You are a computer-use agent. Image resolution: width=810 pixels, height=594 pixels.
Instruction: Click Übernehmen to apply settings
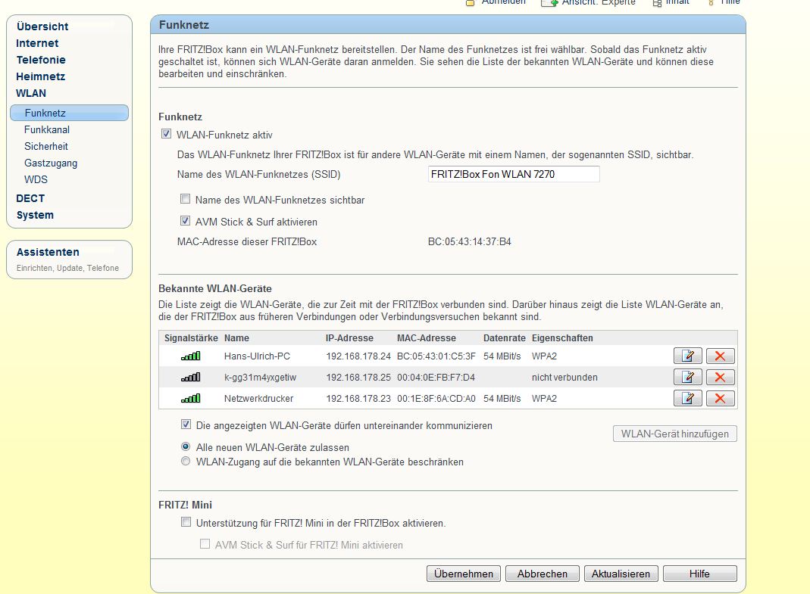(x=464, y=574)
